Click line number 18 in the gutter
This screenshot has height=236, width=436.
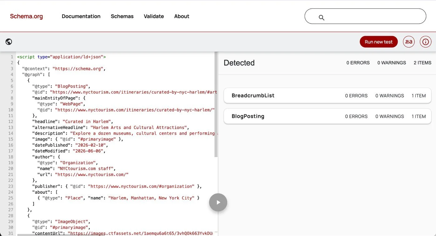pos(11,157)
